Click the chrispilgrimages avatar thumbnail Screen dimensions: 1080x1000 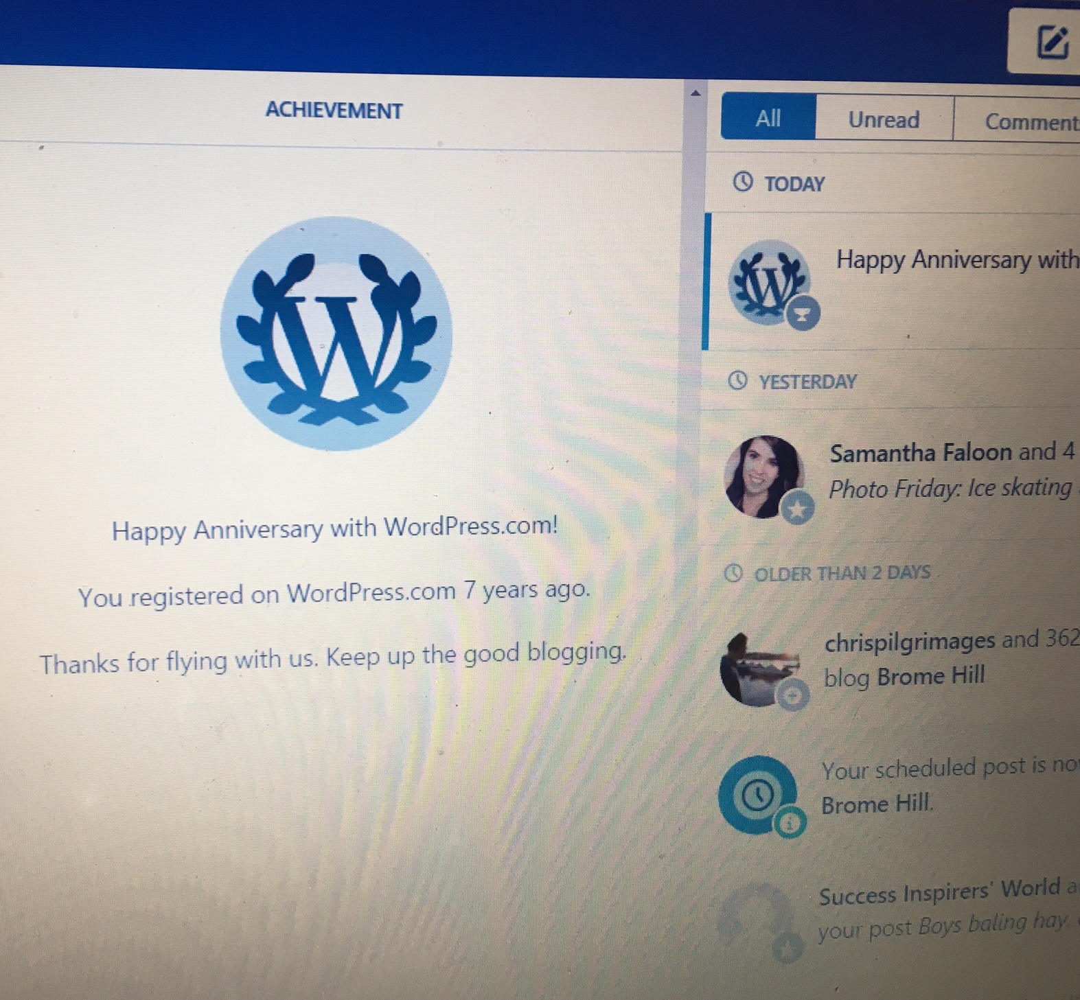click(x=760, y=668)
